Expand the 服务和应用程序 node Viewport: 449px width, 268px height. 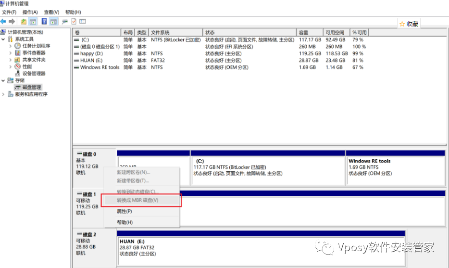[3, 94]
